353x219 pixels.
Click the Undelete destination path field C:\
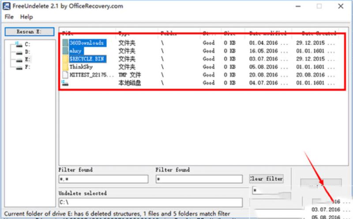[x=151, y=202]
